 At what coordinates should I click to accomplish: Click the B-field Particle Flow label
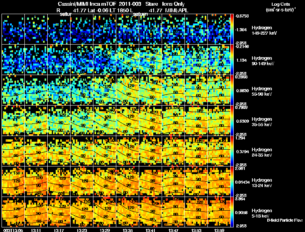(285, 220)
